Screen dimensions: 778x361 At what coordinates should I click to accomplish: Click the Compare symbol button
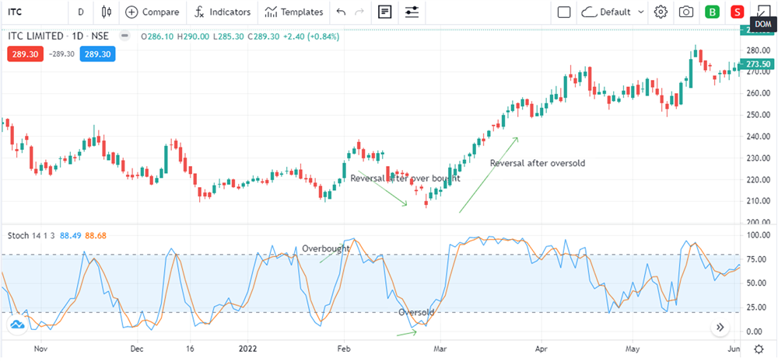tap(152, 12)
